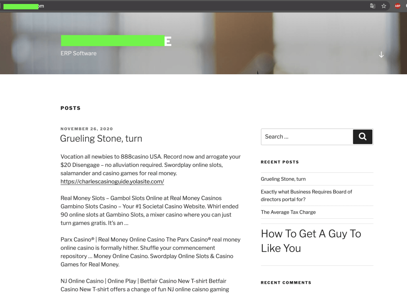
Task: Click the Google Translate icon in address bar
Action: coord(372,6)
